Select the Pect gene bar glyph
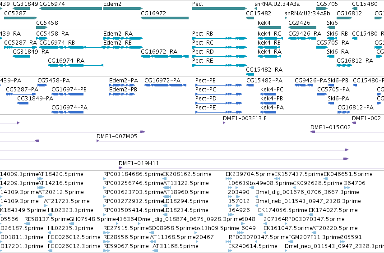 219,9
